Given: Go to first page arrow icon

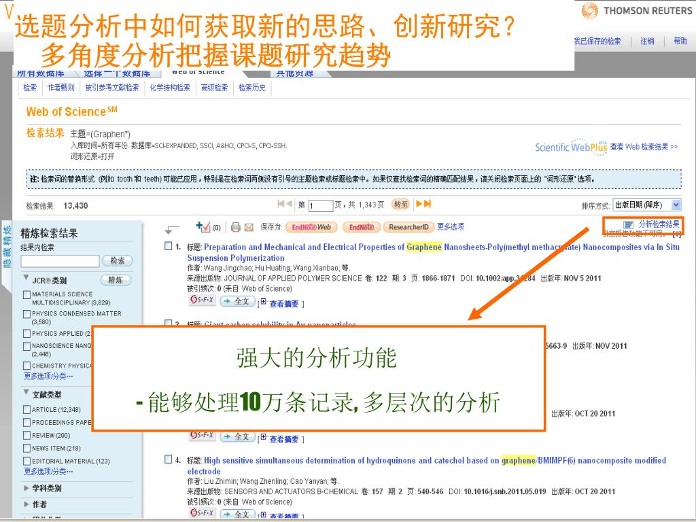Looking at the screenshot, I should 281,204.
